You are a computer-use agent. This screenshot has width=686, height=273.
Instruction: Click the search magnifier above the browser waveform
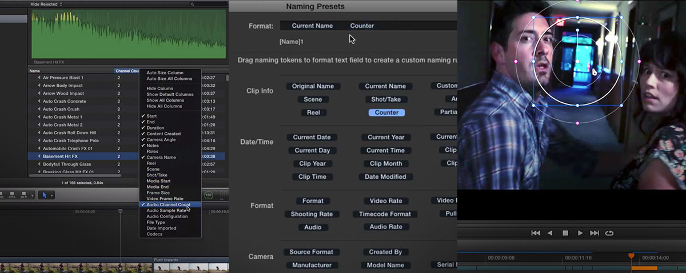(x=193, y=4)
